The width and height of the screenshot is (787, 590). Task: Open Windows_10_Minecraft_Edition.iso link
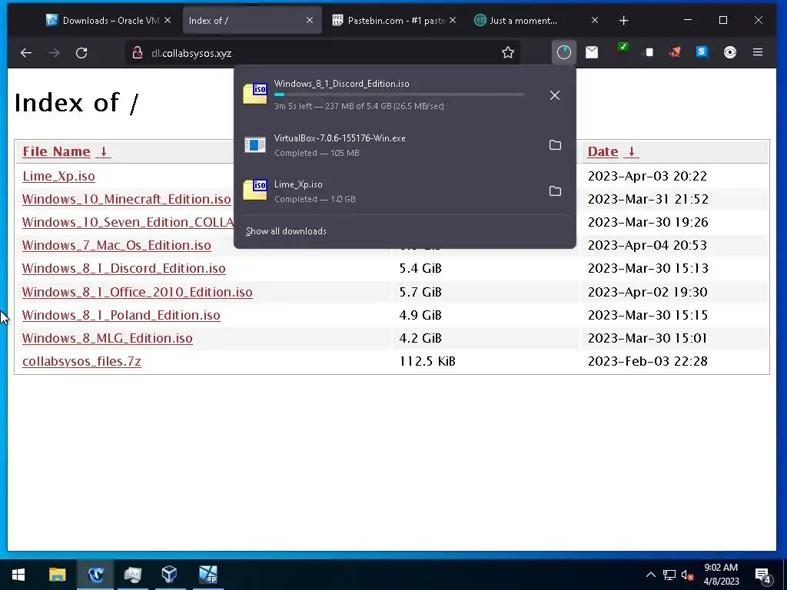pos(127,199)
